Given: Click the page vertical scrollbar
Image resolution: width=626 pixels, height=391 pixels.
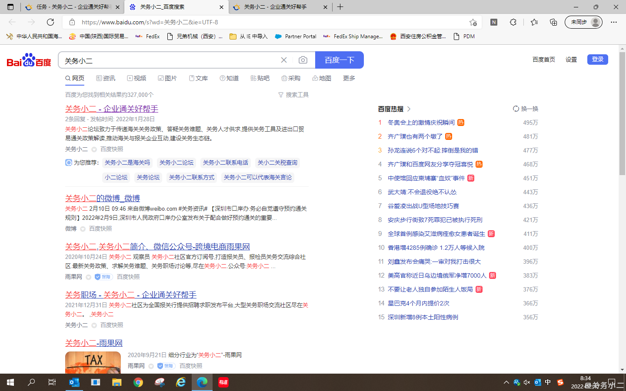Looking at the screenshot, I should [x=622, y=114].
